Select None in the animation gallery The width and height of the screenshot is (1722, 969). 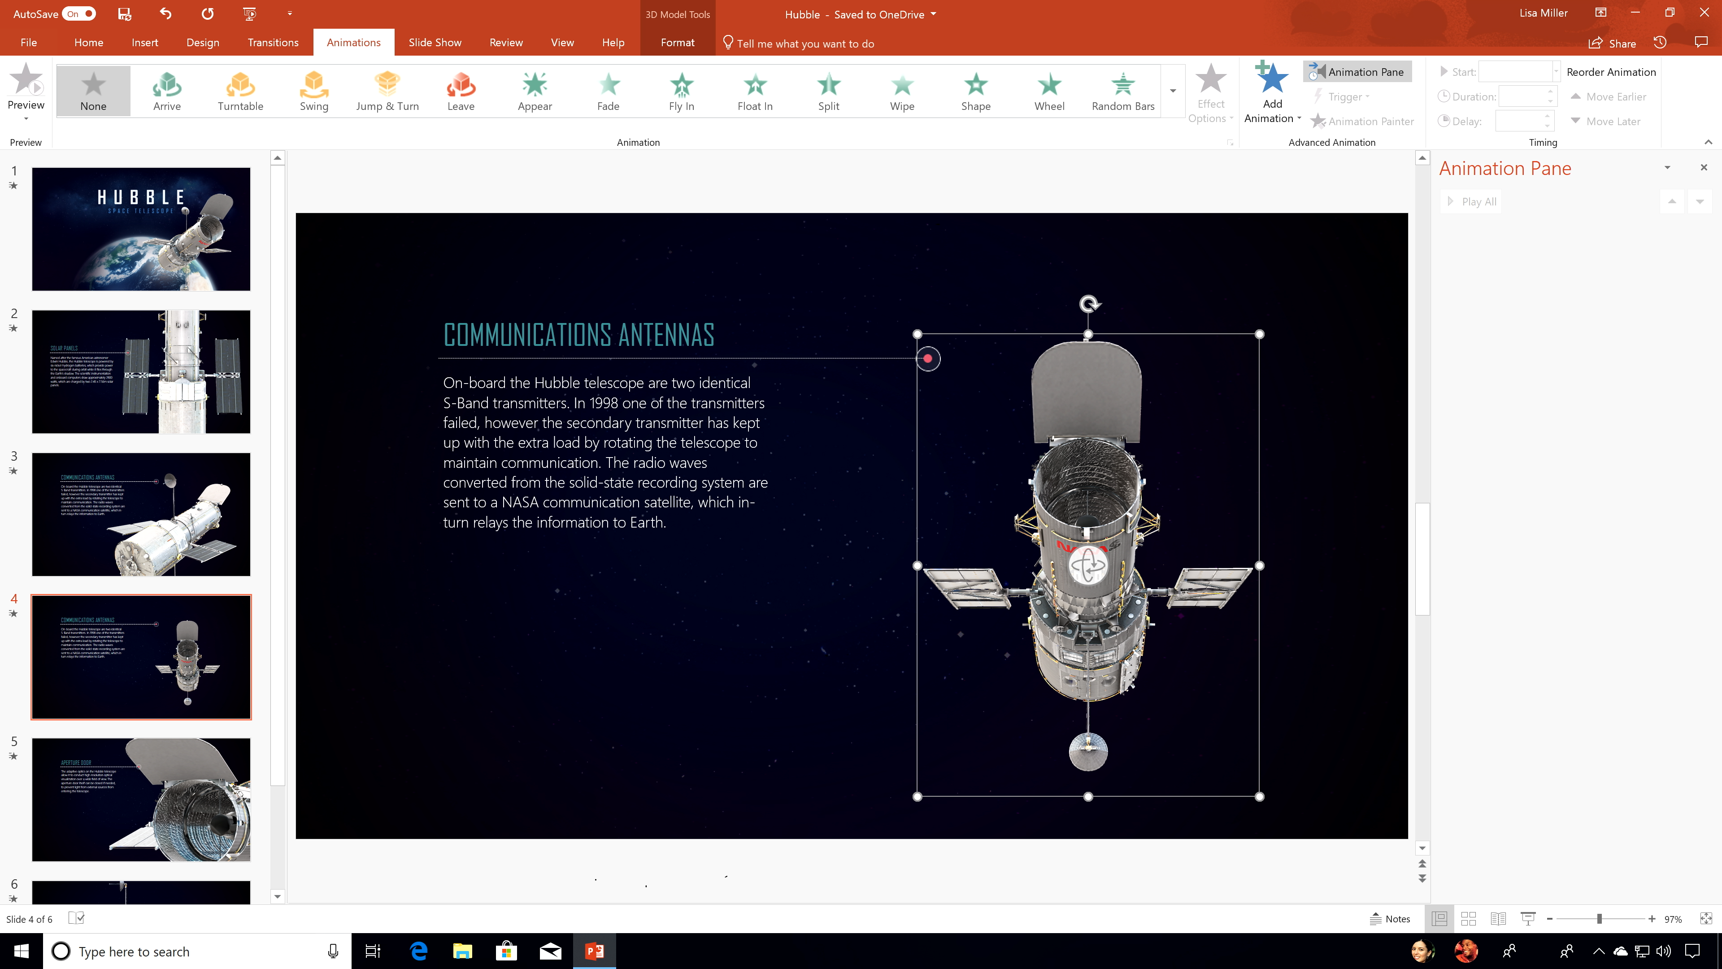point(93,91)
